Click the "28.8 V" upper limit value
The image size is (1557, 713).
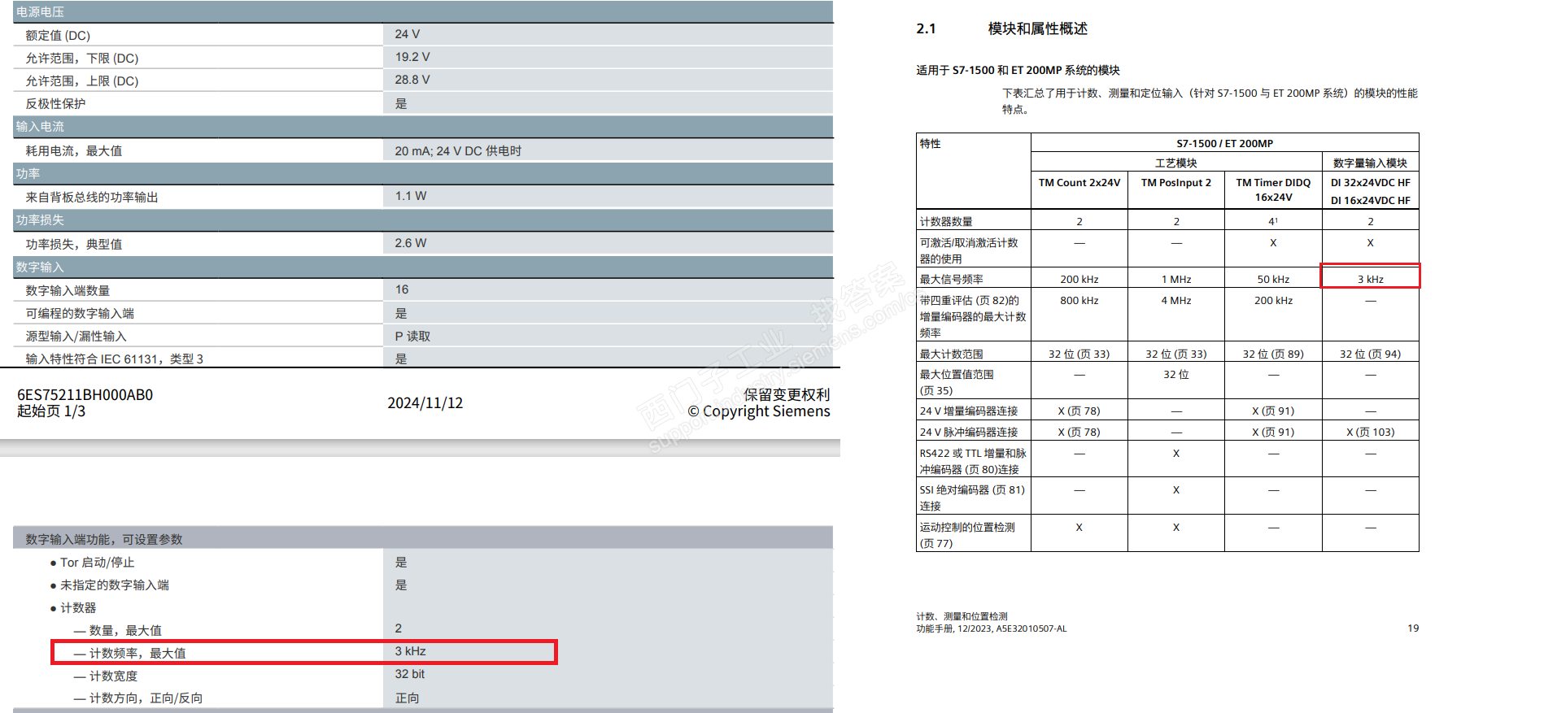coord(412,80)
